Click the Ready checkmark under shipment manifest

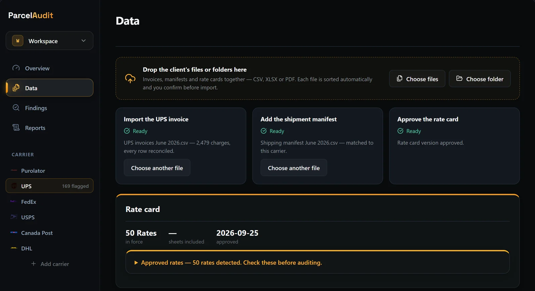pos(263,131)
